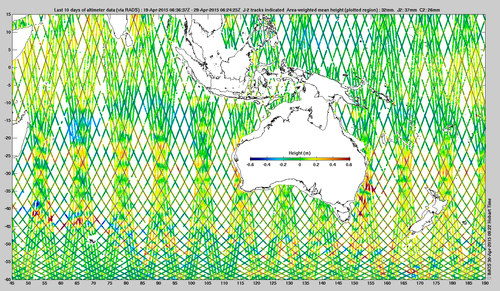Click the '-0.4' colorbar tick label
The image size is (500, 291).
[x=267, y=165]
